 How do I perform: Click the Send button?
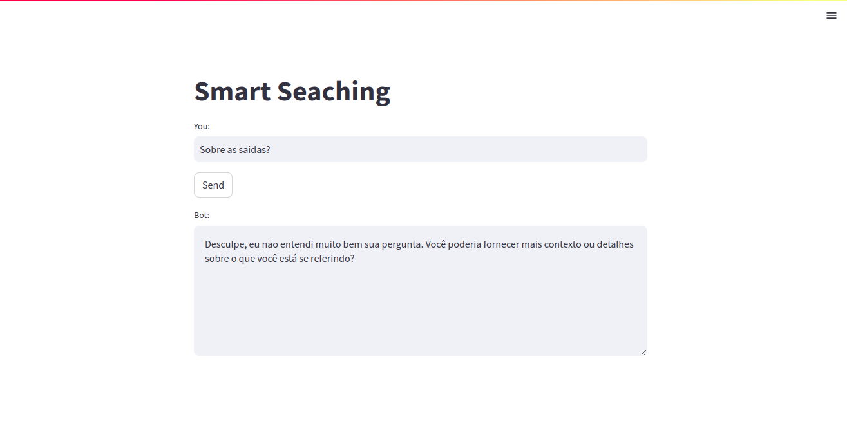tap(213, 185)
